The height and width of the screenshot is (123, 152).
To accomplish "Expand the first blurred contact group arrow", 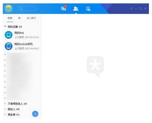I will 5,54.
